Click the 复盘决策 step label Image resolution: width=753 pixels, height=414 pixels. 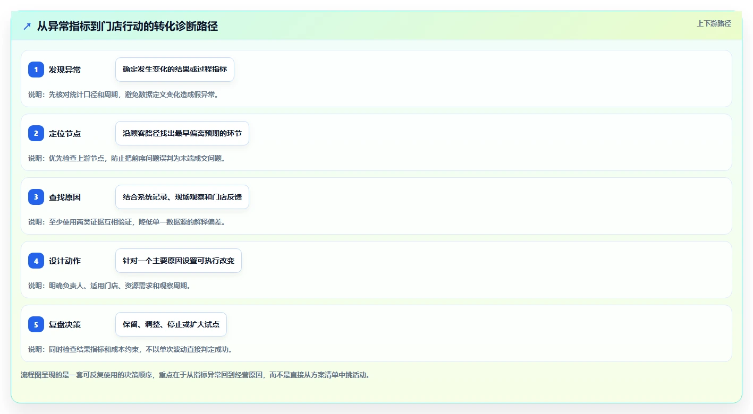click(x=65, y=324)
